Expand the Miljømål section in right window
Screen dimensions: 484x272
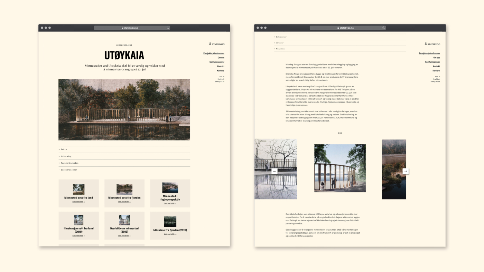340,49
